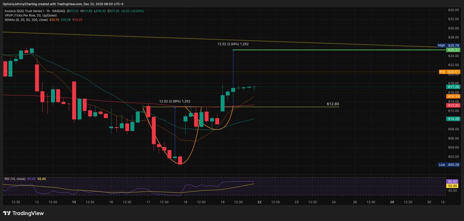The image size is (464, 221).
Task: Click the 40.00 RSI scale value
Action: point(453,190)
